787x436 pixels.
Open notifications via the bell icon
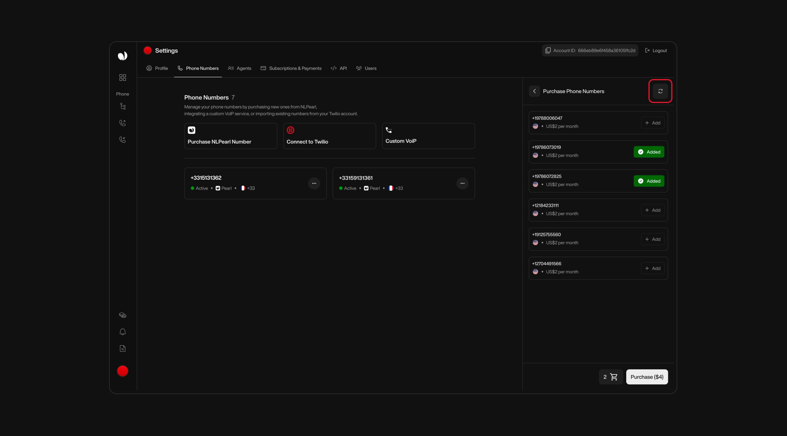(122, 332)
